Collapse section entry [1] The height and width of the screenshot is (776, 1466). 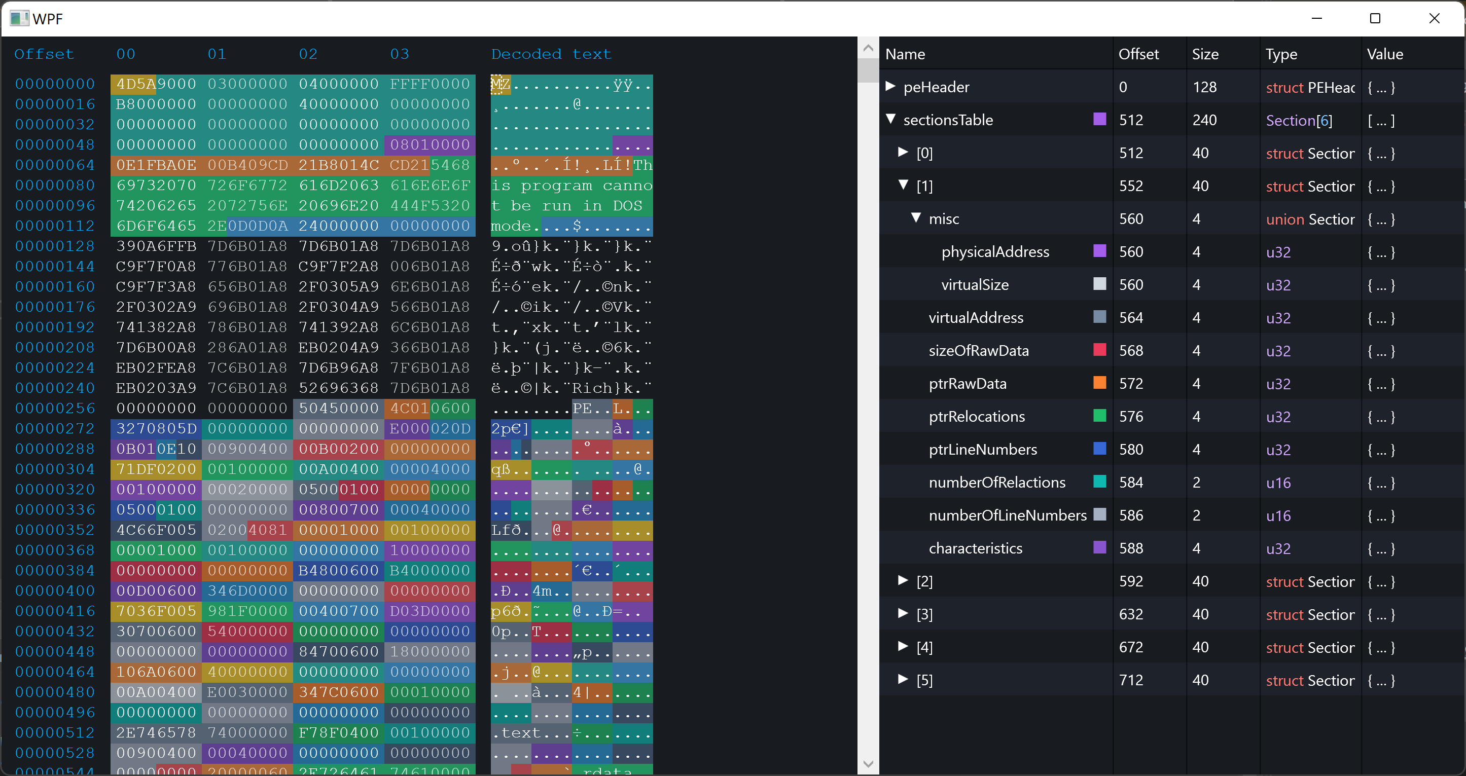[903, 186]
